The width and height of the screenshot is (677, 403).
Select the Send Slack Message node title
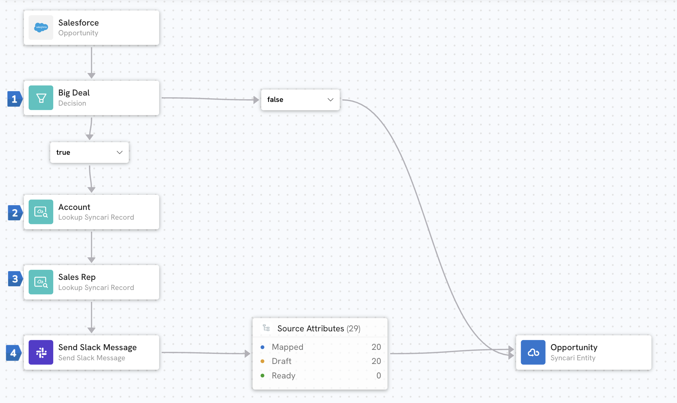point(97,347)
